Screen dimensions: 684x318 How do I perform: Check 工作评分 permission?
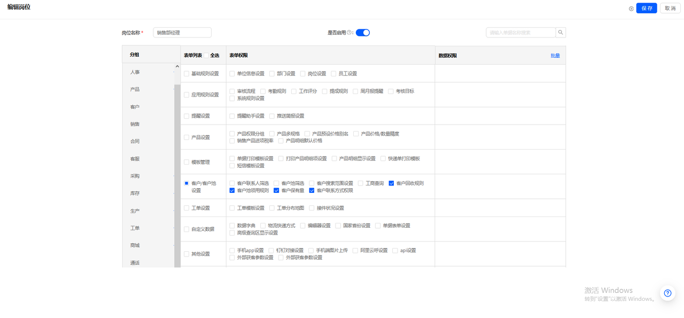tap(293, 91)
